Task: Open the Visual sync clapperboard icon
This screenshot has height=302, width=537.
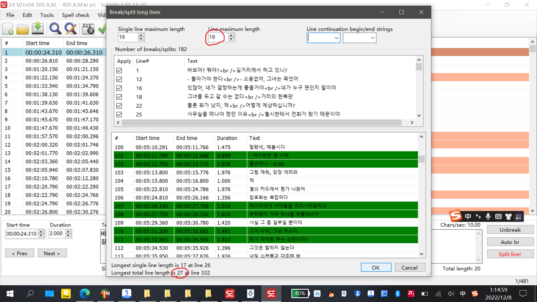Action: [88, 29]
